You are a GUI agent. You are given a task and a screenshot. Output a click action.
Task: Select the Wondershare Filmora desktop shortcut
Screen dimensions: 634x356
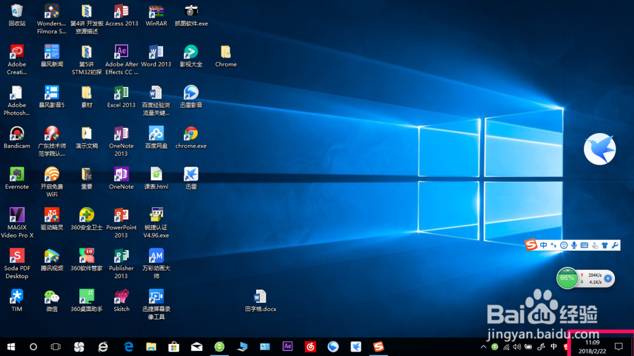(x=52, y=19)
